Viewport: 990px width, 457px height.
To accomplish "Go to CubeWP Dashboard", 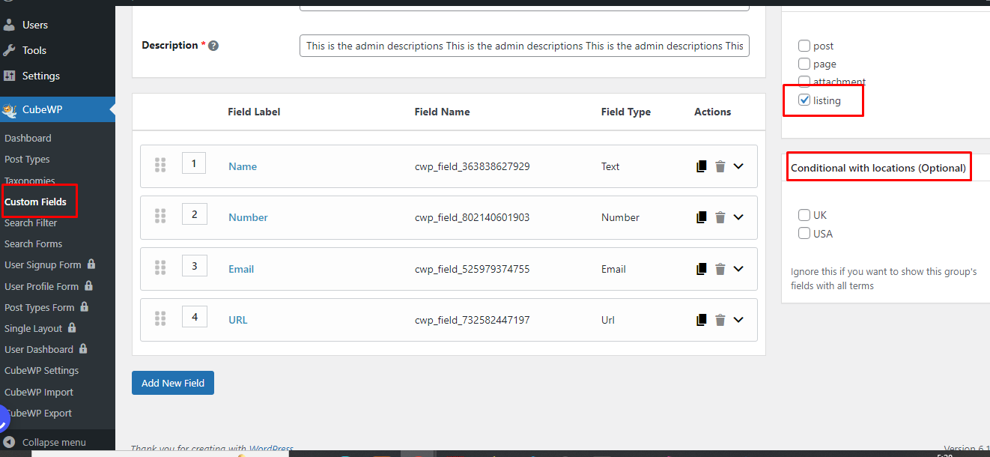I will tap(28, 138).
